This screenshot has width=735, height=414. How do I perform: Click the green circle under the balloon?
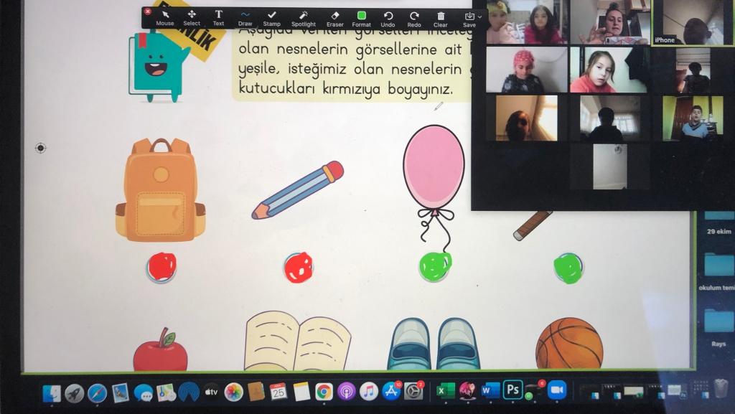[x=435, y=266]
